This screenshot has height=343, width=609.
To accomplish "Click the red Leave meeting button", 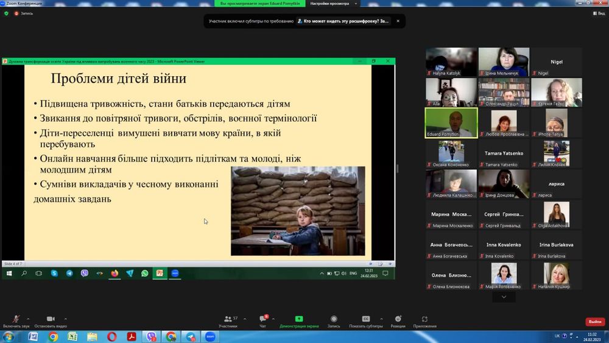I will tap(594, 322).
